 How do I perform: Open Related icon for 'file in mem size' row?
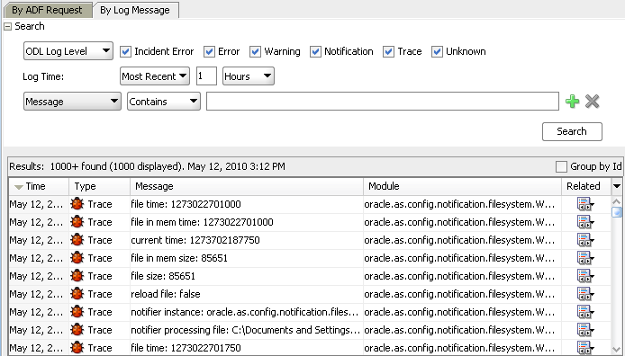point(585,258)
